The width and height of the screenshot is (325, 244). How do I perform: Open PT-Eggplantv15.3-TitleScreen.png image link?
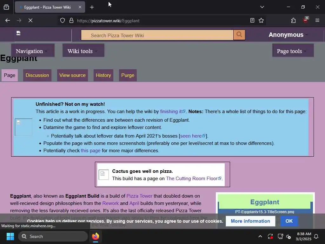pos(265,212)
